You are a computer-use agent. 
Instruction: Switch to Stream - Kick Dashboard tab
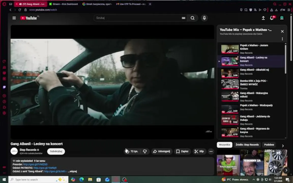pyautogui.click(x=64, y=4)
